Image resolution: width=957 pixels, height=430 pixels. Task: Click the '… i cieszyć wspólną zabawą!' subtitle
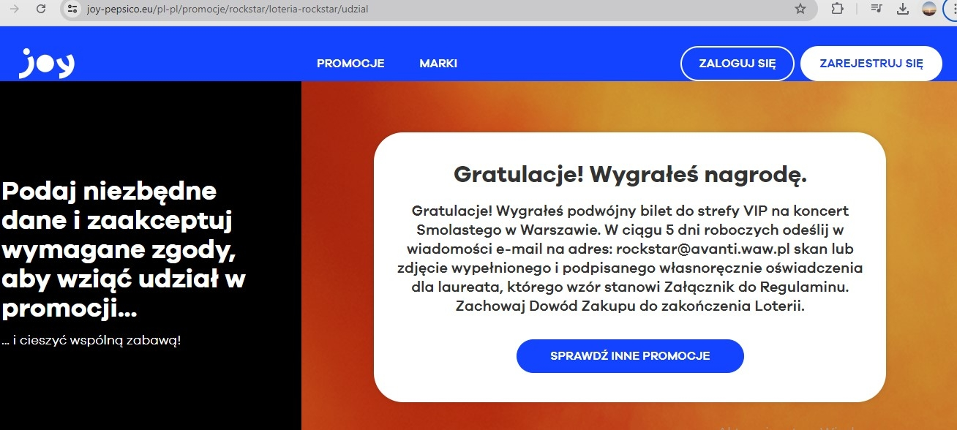pyautogui.click(x=91, y=340)
